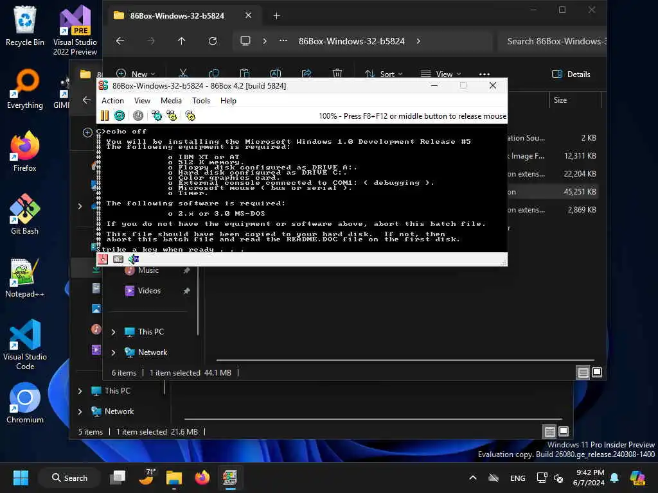Open the View dropdown in Explorer
This screenshot has width=658, height=493.
coord(441,74)
